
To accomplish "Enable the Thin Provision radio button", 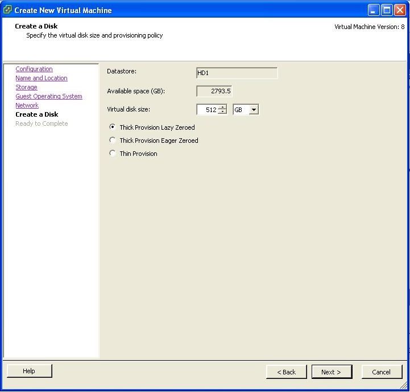I will coord(113,154).
